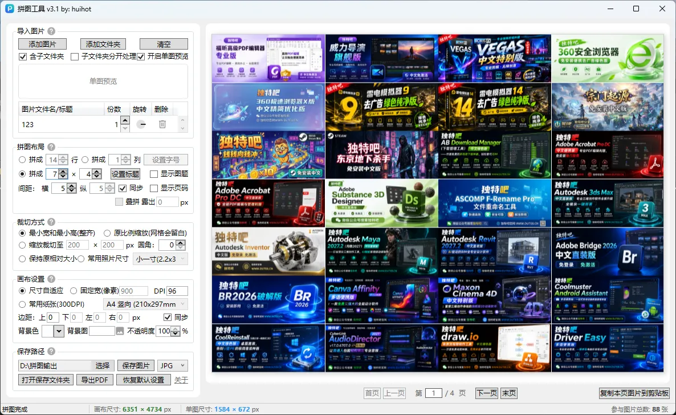
Task: Open help for 保存路径 section
Action: [x=51, y=351]
